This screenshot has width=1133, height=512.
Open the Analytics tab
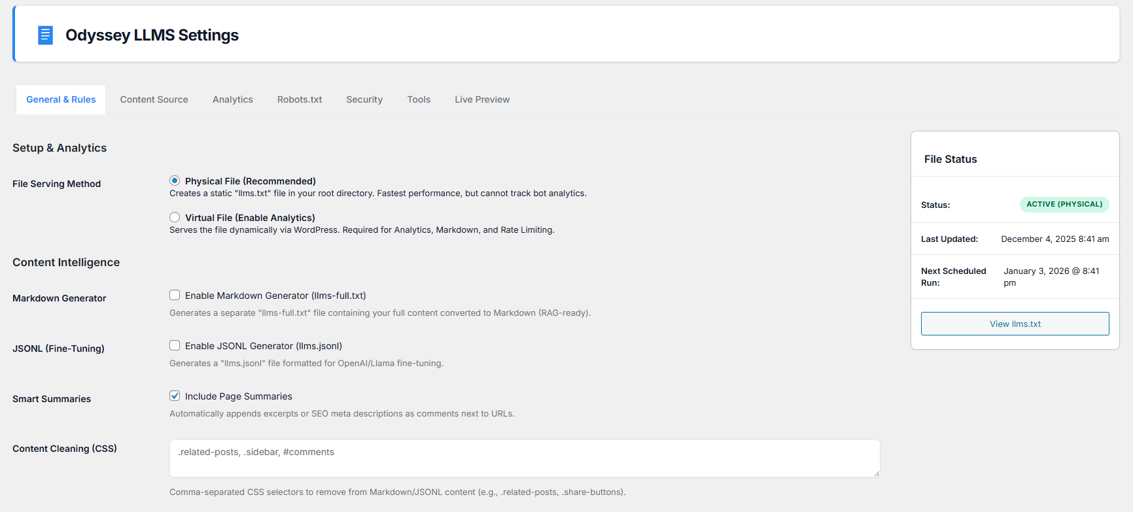(x=232, y=99)
